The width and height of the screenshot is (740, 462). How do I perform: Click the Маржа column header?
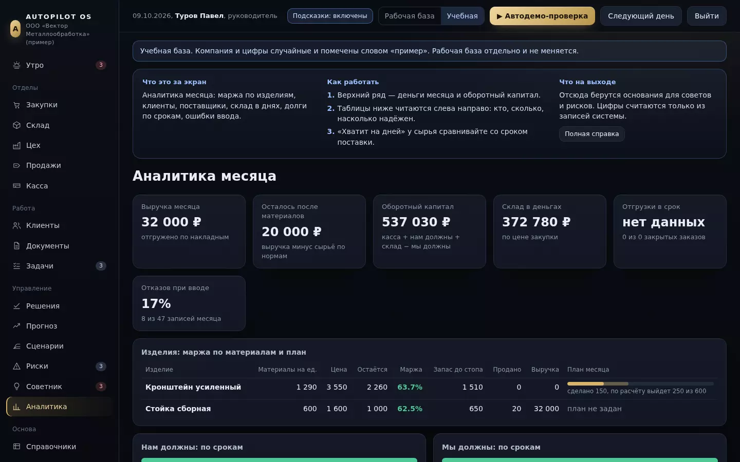411,370
